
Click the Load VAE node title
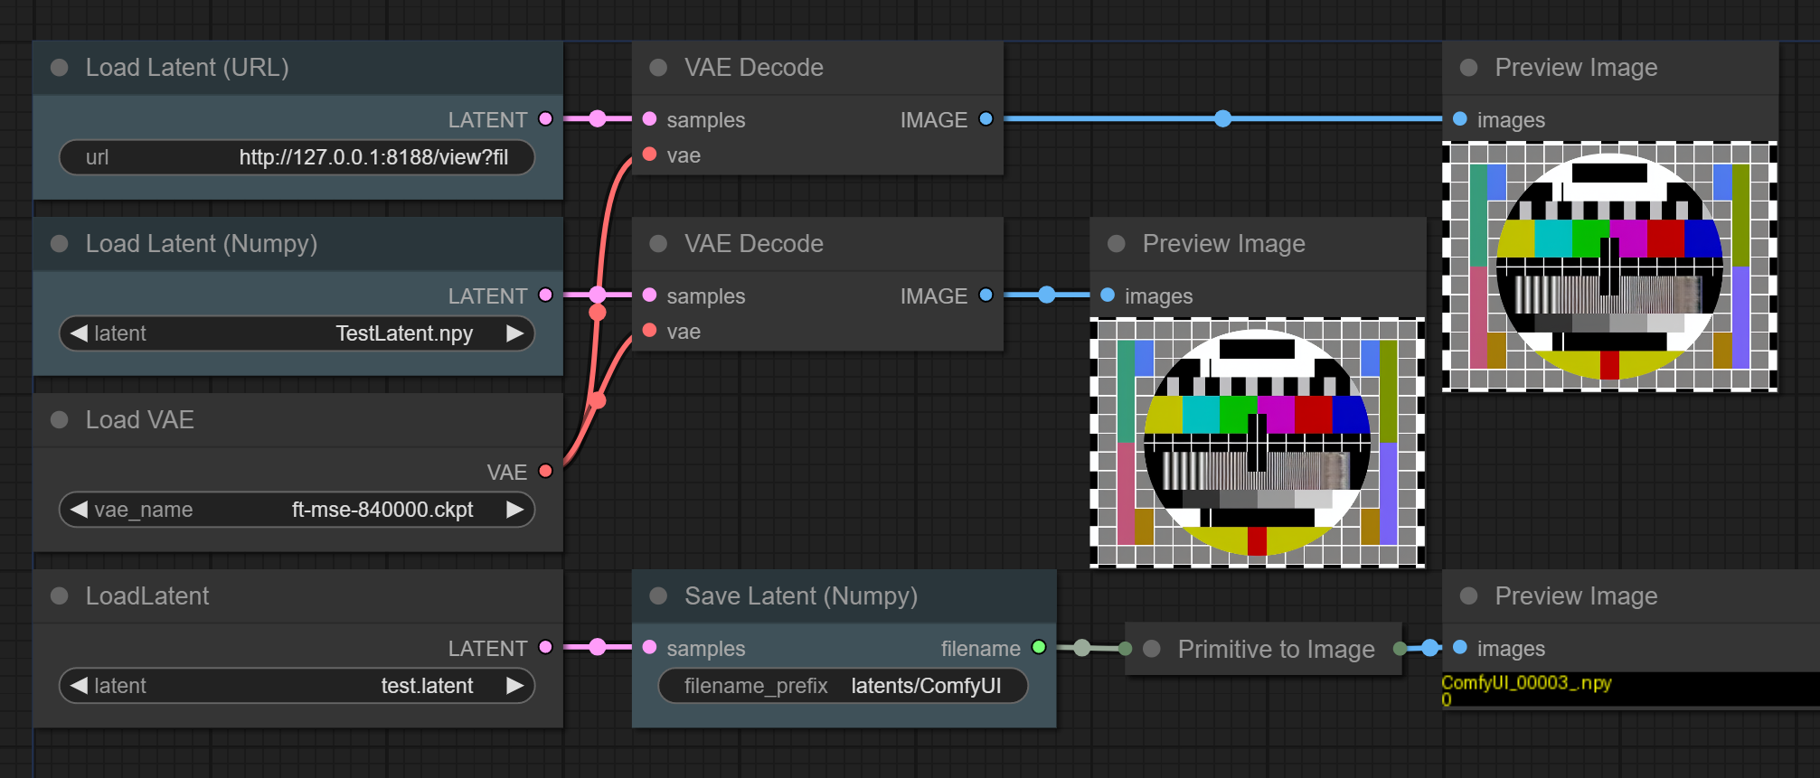tap(140, 420)
